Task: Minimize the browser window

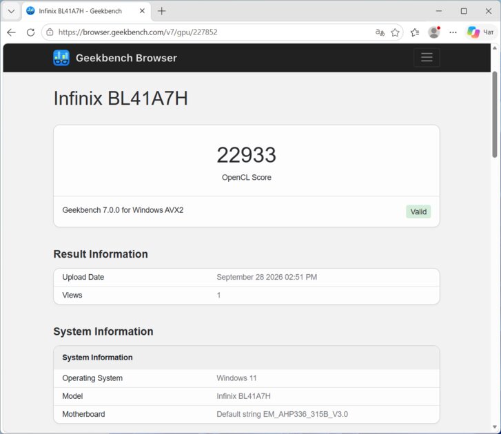Action: 439,11
